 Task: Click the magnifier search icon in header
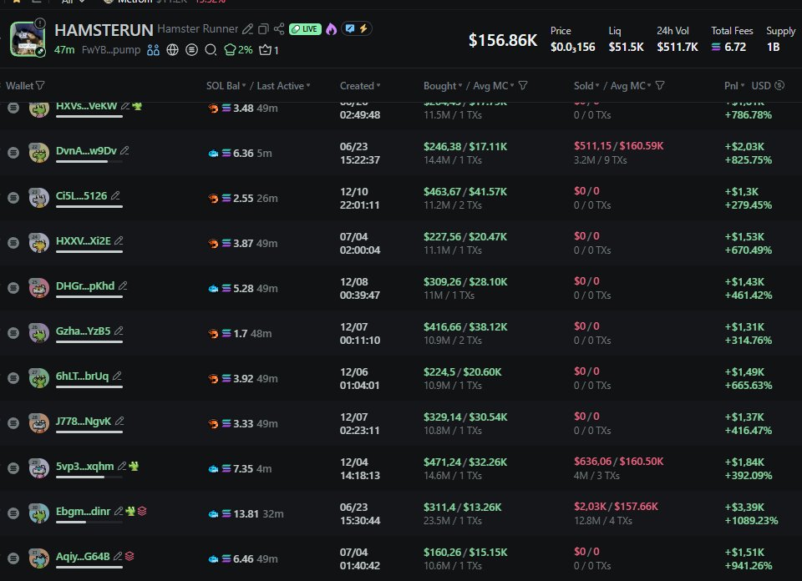point(211,50)
